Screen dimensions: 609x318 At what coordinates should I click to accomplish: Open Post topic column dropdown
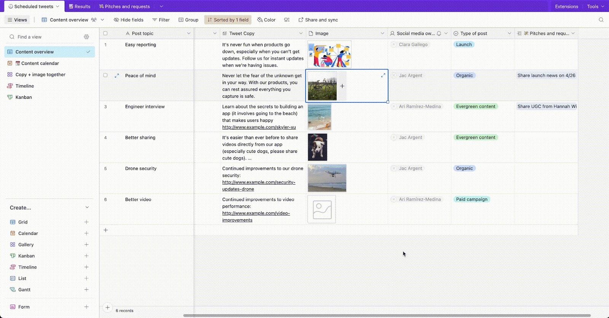[x=188, y=33]
